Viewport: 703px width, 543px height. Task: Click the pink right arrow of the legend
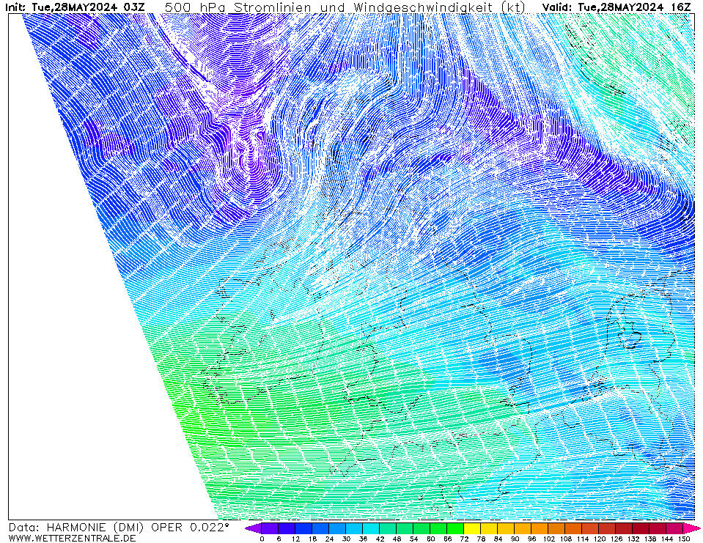pyautogui.click(x=691, y=528)
